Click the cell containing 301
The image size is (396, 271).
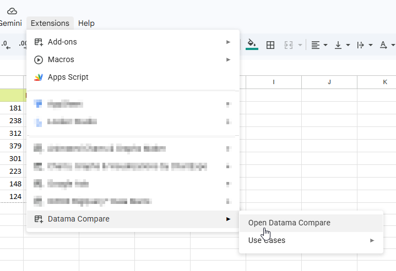[12, 158]
